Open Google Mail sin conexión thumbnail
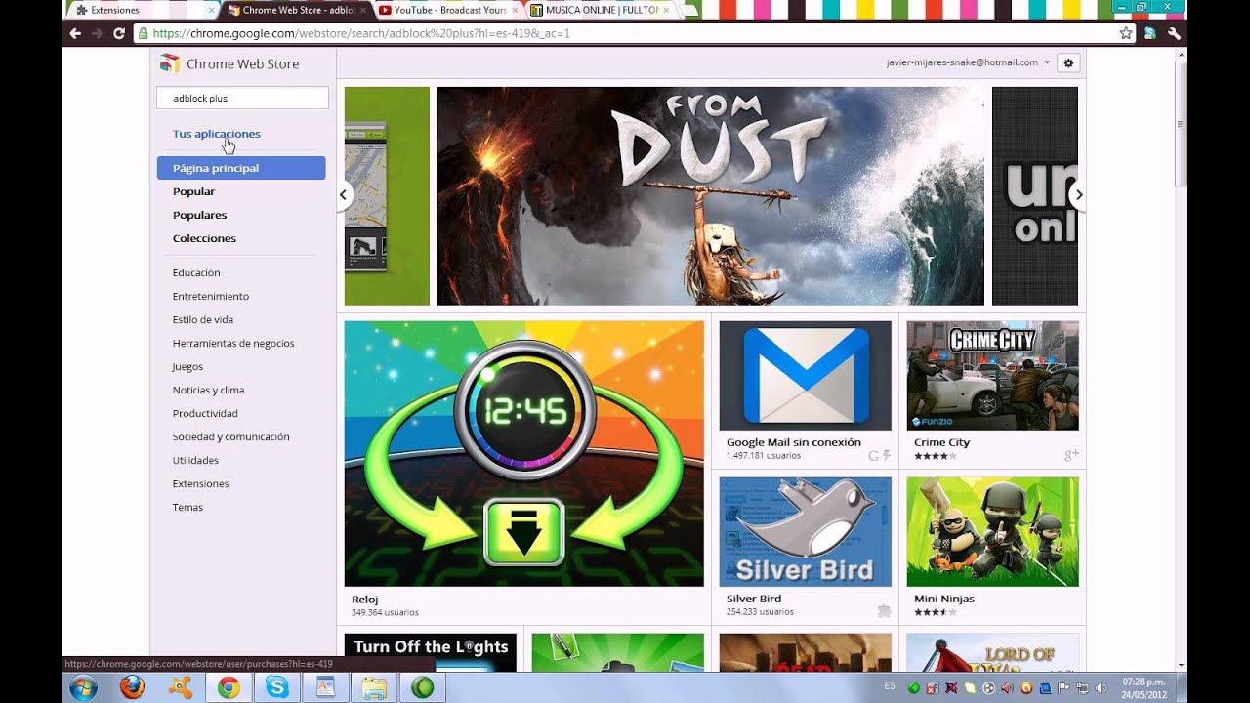The image size is (1250, 703). point(805,376)
